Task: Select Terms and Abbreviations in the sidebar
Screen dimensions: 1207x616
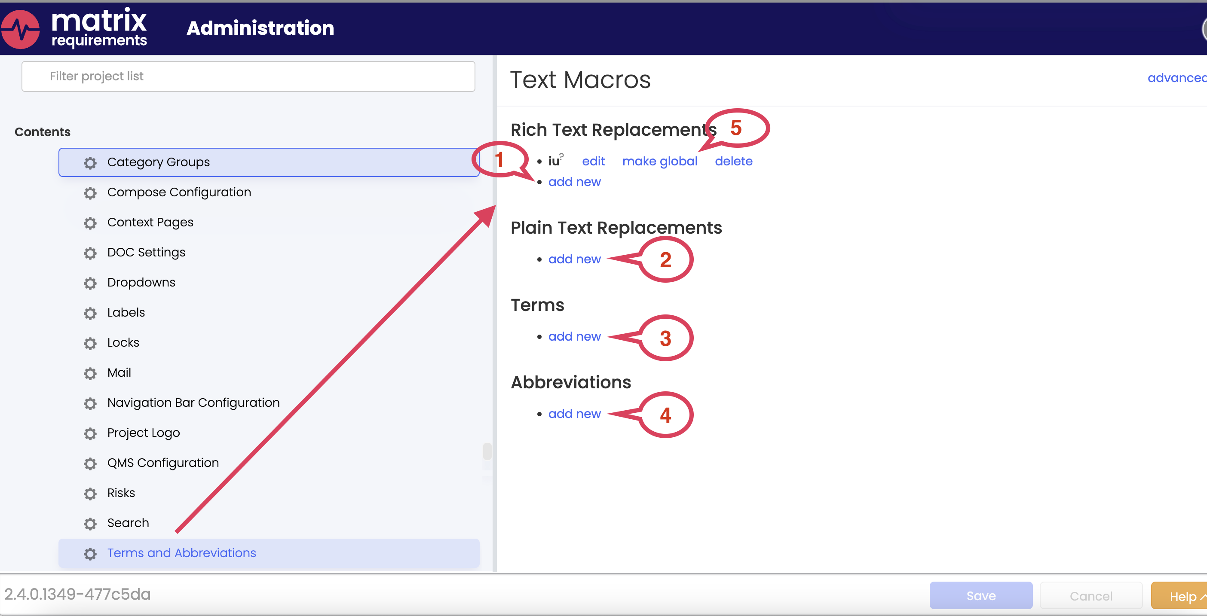Action: [181, 553]
